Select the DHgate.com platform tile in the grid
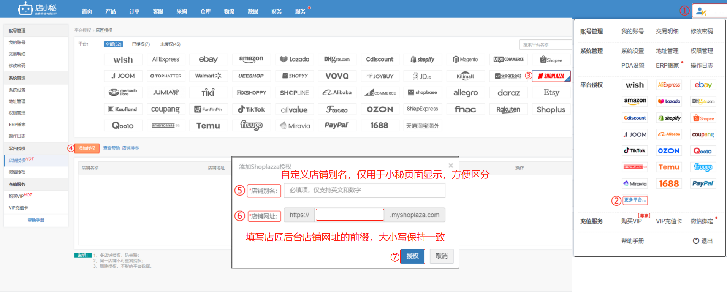Image resolution: width=727 pixels, height=292 pixels. (x=337, y=59)
